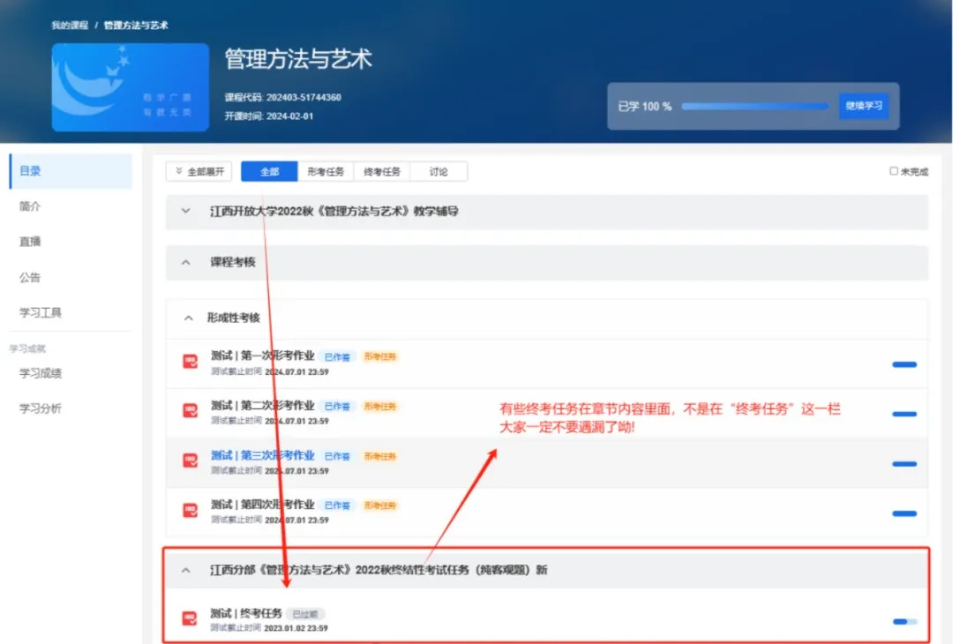Click the quiz icon beside 第三次形考作业
This screenshot has height=644, width=953.
click(x=189, y=461)
